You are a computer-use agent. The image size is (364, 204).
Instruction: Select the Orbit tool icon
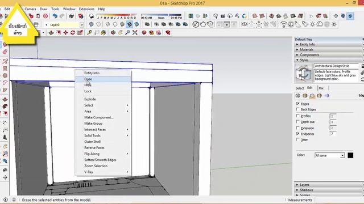pos(113,33)
